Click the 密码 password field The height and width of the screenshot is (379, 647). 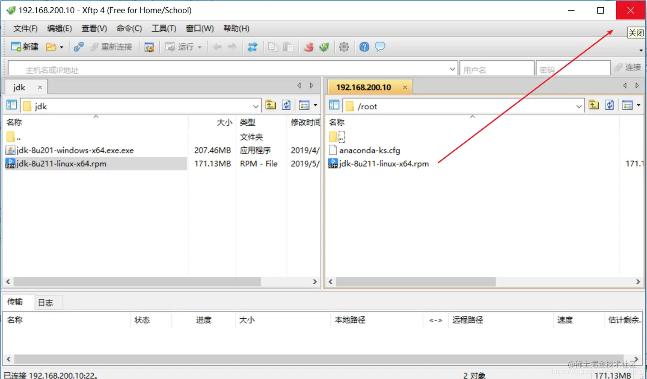[573, 69]
